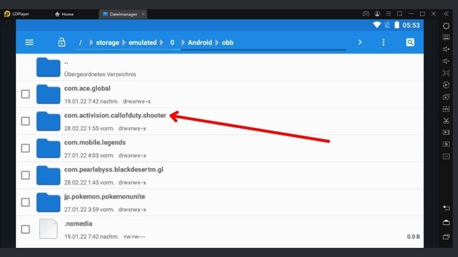
Task: Navigate to emulated in breadcrumb path
Action: [x=143, y=42]
